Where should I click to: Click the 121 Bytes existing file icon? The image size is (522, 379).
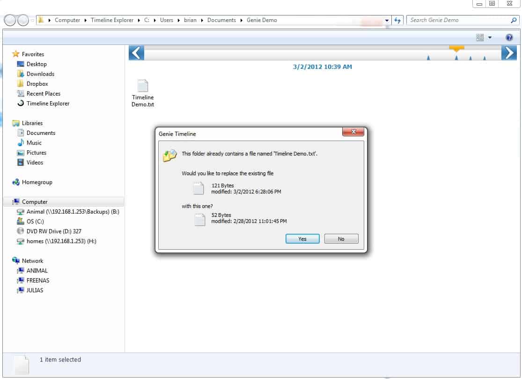199,188
